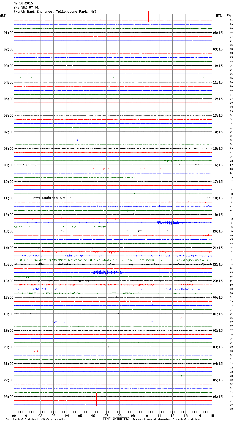Click the 08:00 MST time label
234x423 pixels.
9,149
